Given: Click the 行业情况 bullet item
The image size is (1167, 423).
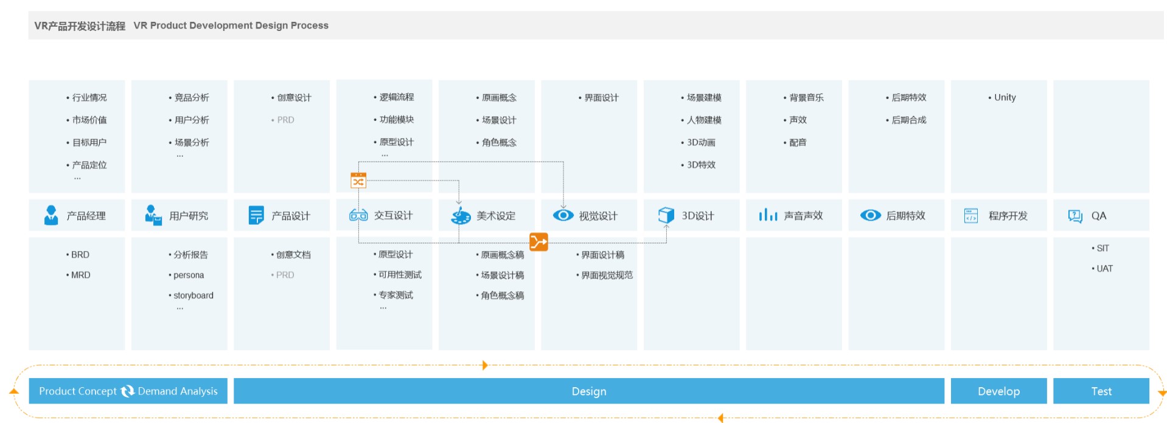Looking at the screenshot, I should (86, 97).
